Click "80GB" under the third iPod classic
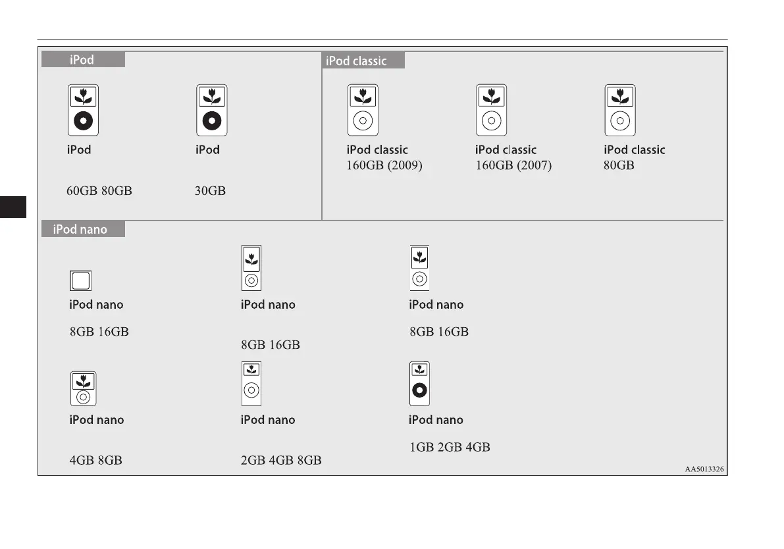 pos(619,165)
